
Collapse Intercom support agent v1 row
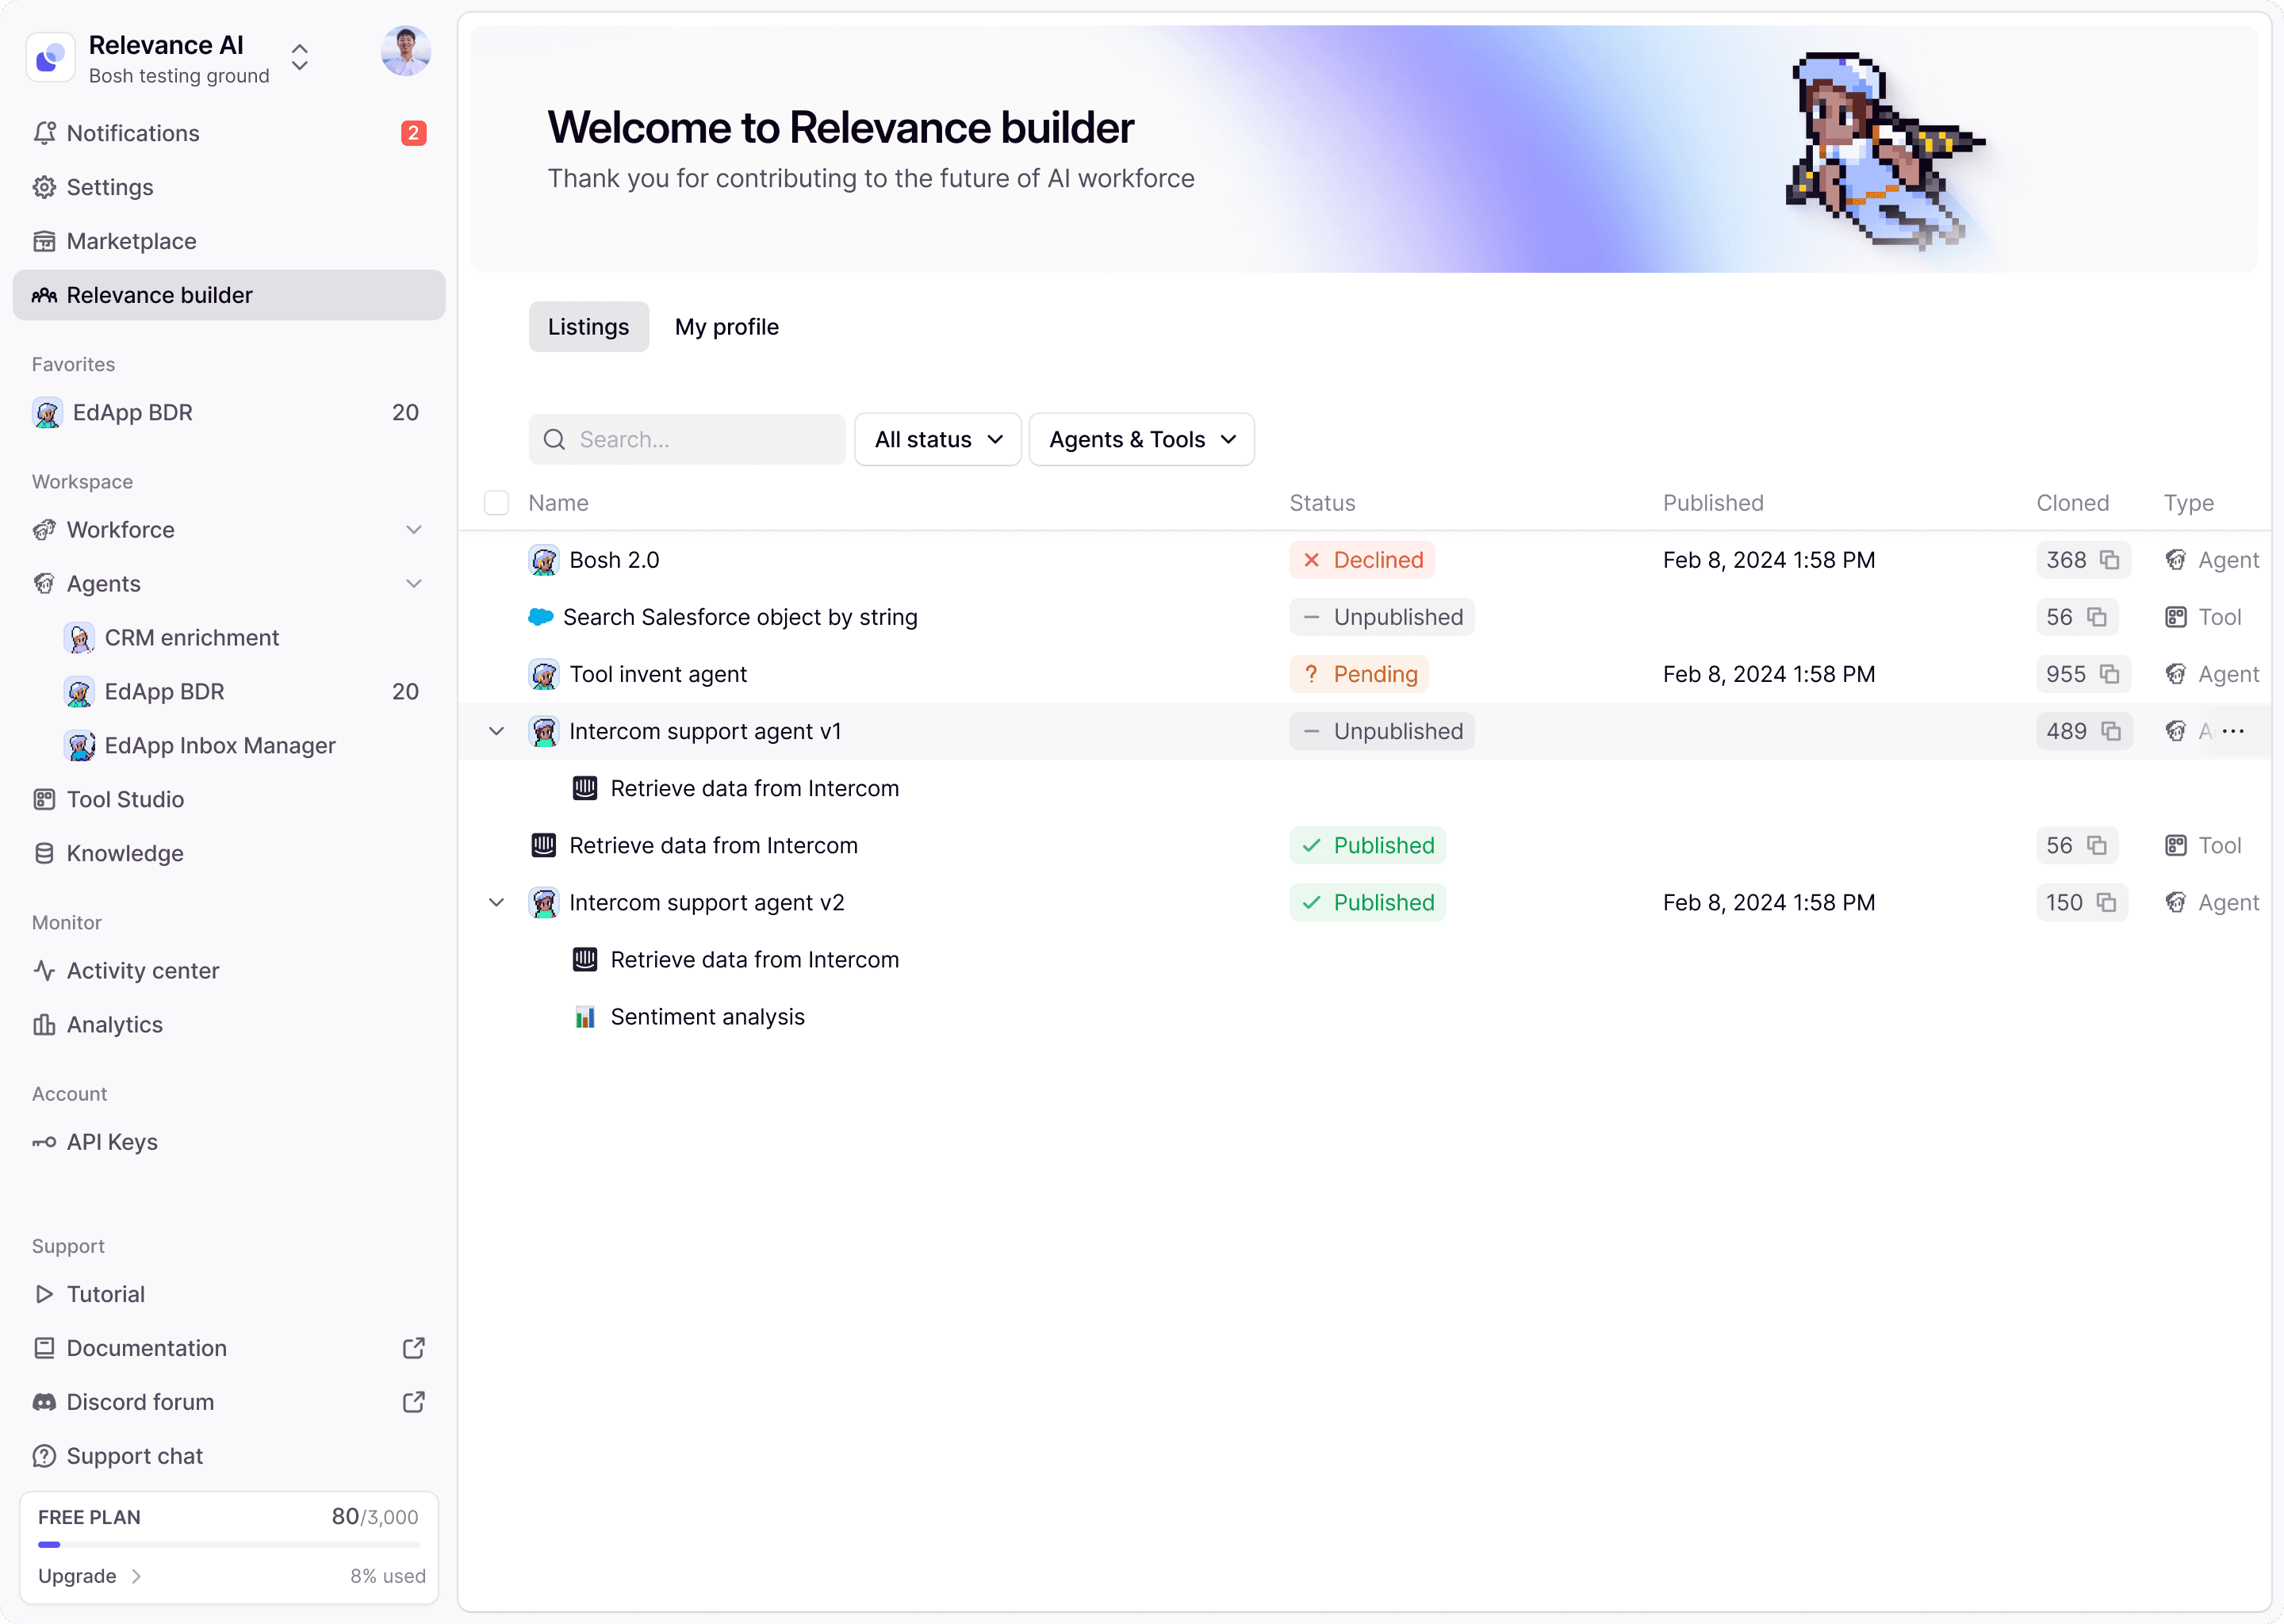tap(496, 731)
